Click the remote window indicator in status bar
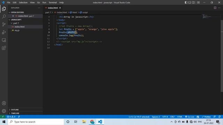 click(3, 117)
